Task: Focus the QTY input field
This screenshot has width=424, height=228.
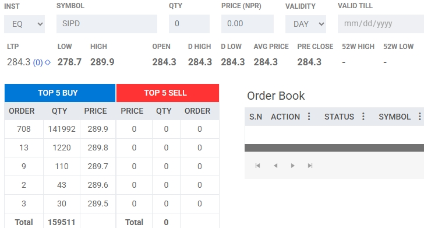Action: [x=189, y=24]
